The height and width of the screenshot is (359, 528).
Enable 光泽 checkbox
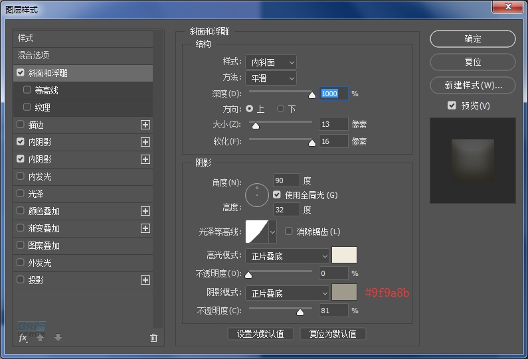pyautogui.click(x=21, y=194)
